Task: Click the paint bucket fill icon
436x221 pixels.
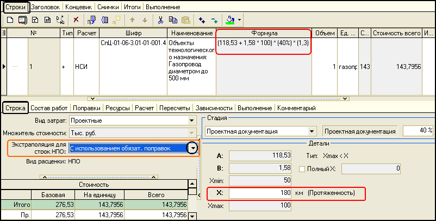Action: coord(231,20)
